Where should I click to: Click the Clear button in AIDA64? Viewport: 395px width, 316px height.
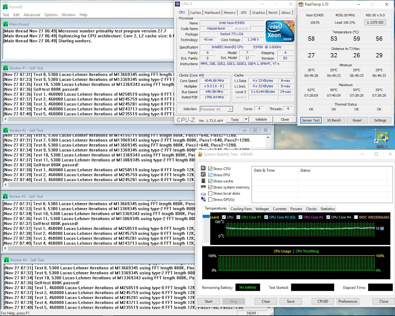click(x=266, y=301)
